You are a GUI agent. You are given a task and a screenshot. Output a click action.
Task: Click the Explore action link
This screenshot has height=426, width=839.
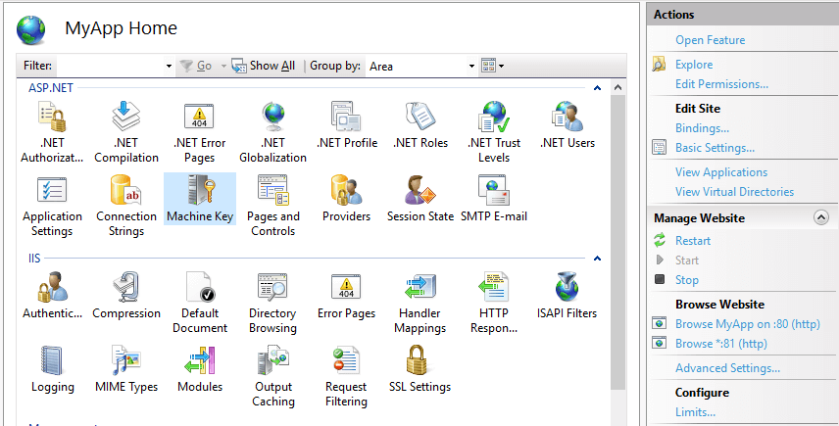click(694, 65)
